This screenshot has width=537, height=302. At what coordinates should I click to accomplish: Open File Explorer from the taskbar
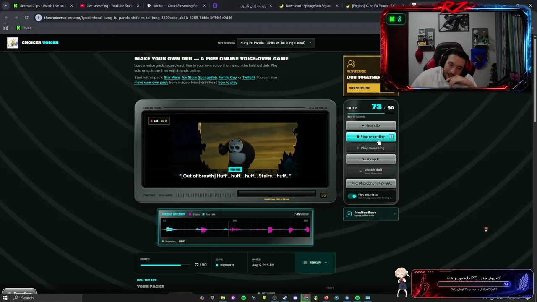click(223, 298)
